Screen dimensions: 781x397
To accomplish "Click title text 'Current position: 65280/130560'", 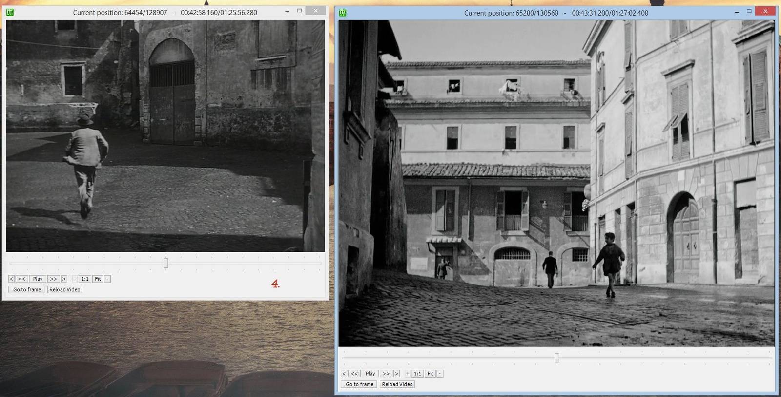I will click(x=511, y=13).
